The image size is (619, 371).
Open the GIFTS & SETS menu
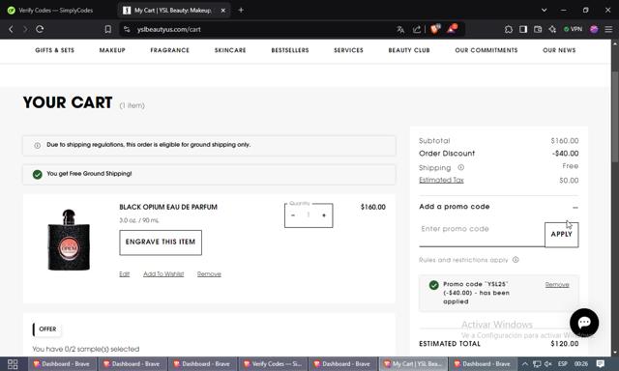click(54, 50)
